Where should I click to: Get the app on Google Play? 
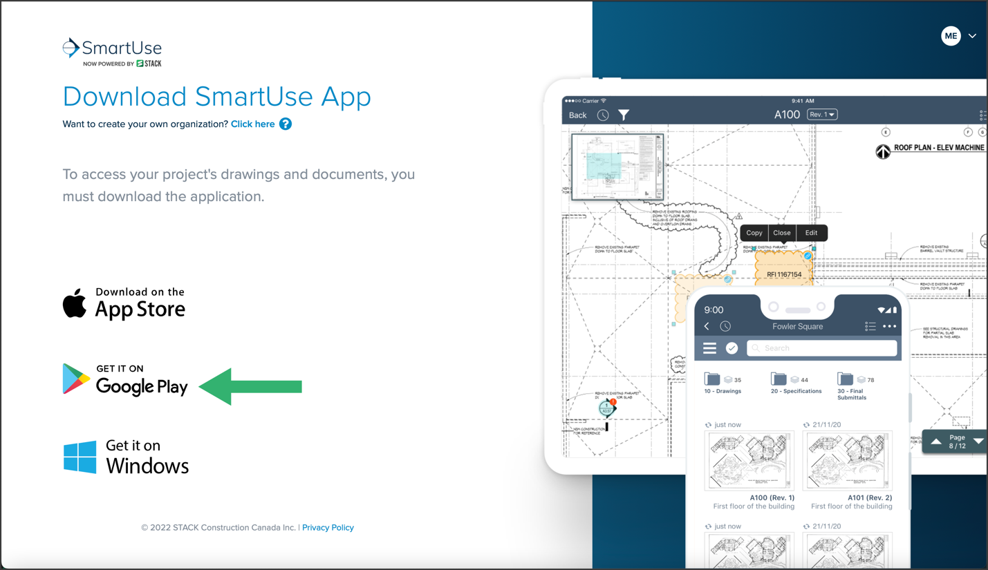click(x=125, y=380)
